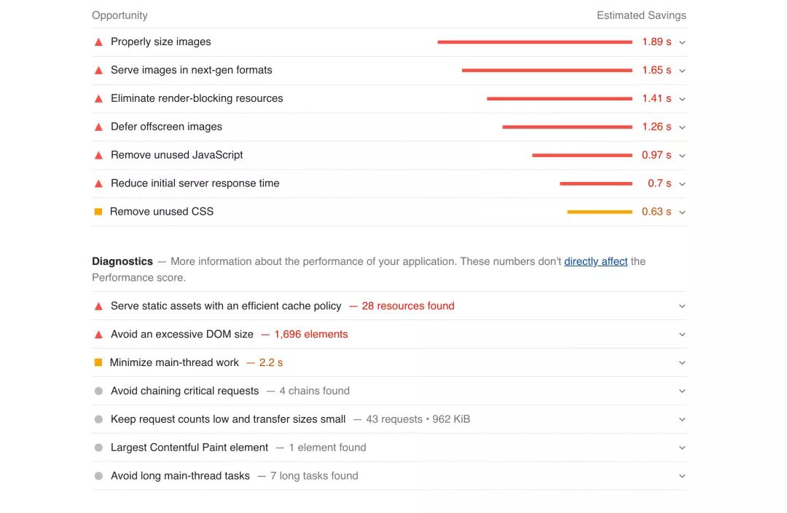Click the Estimated Savings column header
This screenshot has width=787, height=513.
pyautogui.click(x=641, y=15)
